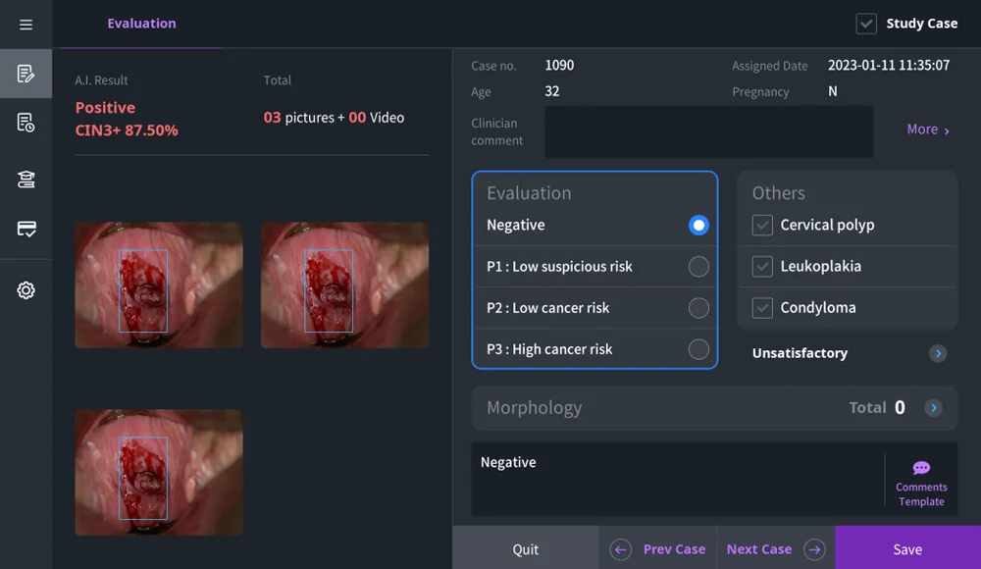Toggle the Leukoplakia checkbox
This screenshot has width=981, height=569.
(762, 267)
